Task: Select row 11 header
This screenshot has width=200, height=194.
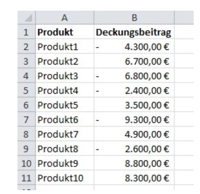Action: tap(26, 177)
